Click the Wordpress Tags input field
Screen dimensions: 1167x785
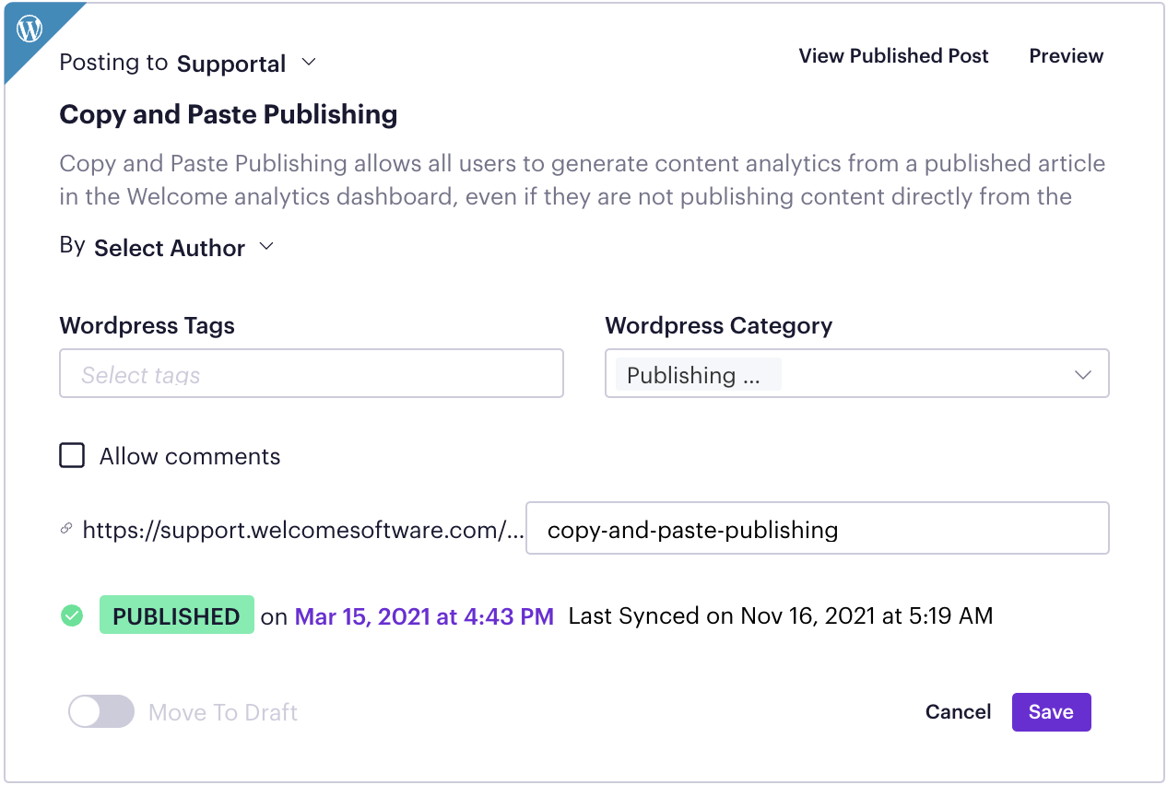[312, 373]
